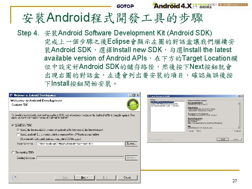Click scrollbar down arrow in package description
The width and height of the screenshot is (252, 189).
tap(239, 127)
